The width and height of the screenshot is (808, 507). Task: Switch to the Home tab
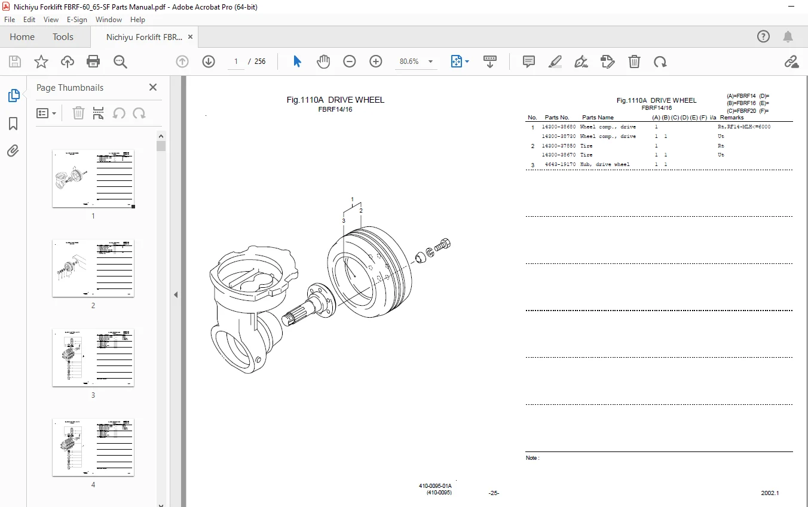tap(22, 36)
